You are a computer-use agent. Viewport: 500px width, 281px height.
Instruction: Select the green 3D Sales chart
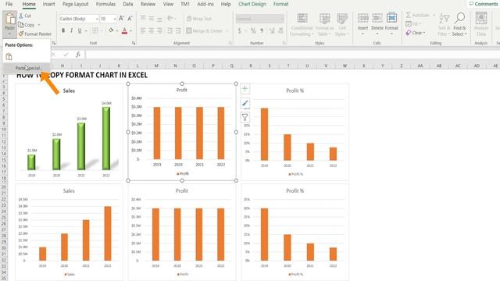[69, 132]
